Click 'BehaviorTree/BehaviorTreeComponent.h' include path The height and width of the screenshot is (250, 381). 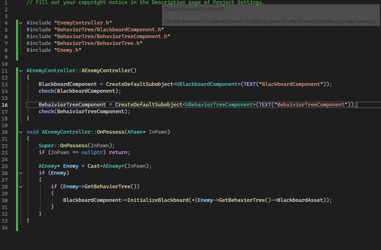coord(112,36)
